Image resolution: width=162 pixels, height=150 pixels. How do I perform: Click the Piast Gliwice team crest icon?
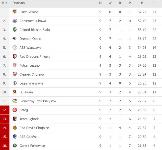coord(15,12)
